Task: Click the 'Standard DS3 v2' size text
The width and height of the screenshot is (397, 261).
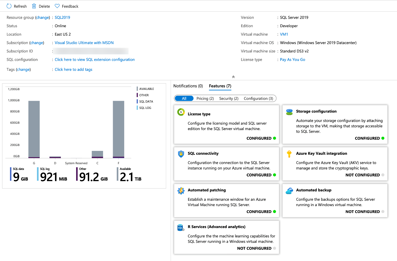Action: coord(294,51)
